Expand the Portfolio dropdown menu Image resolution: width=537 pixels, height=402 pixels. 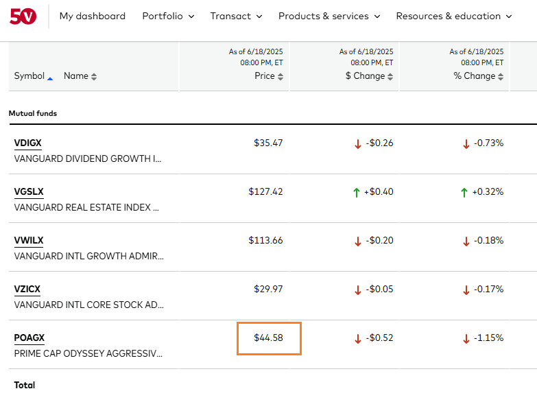[168, 16]
